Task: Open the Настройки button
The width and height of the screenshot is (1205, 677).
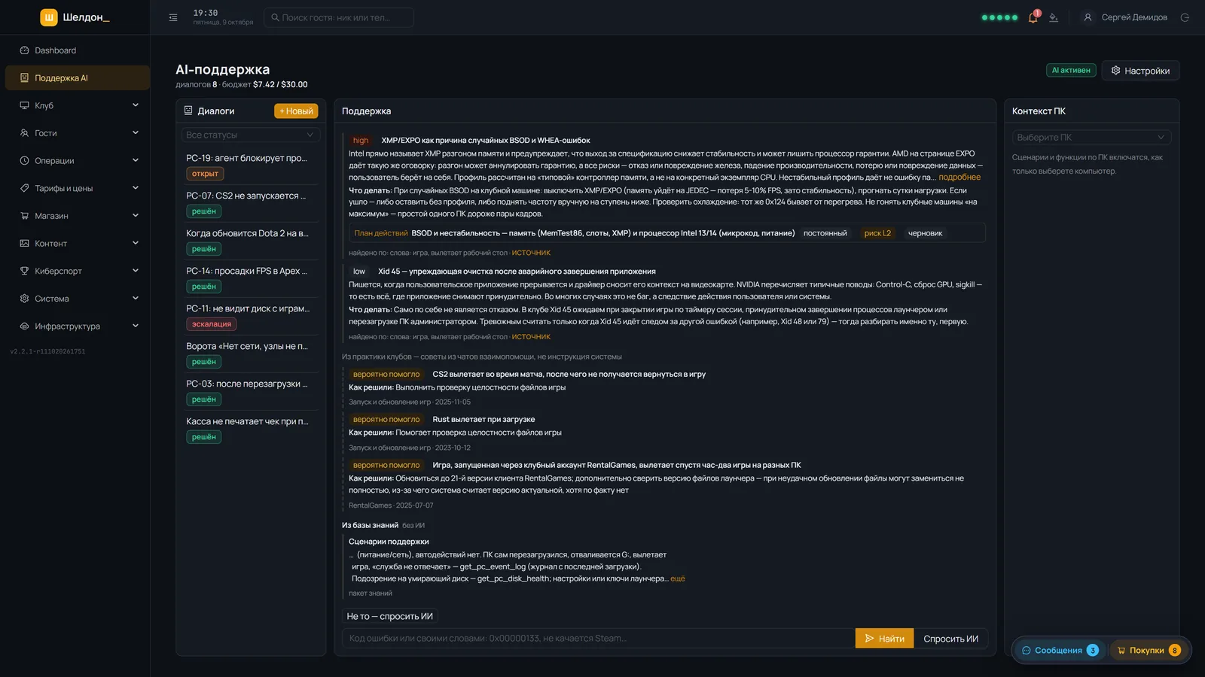Action: point(1140,71)
